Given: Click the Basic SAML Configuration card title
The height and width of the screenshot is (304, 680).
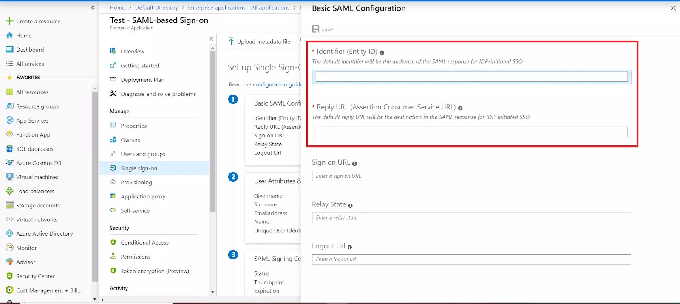Looking at the screenshot, I should 277,103.
